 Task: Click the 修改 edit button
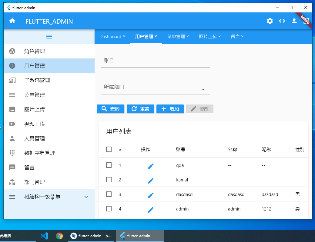(200, 109)
